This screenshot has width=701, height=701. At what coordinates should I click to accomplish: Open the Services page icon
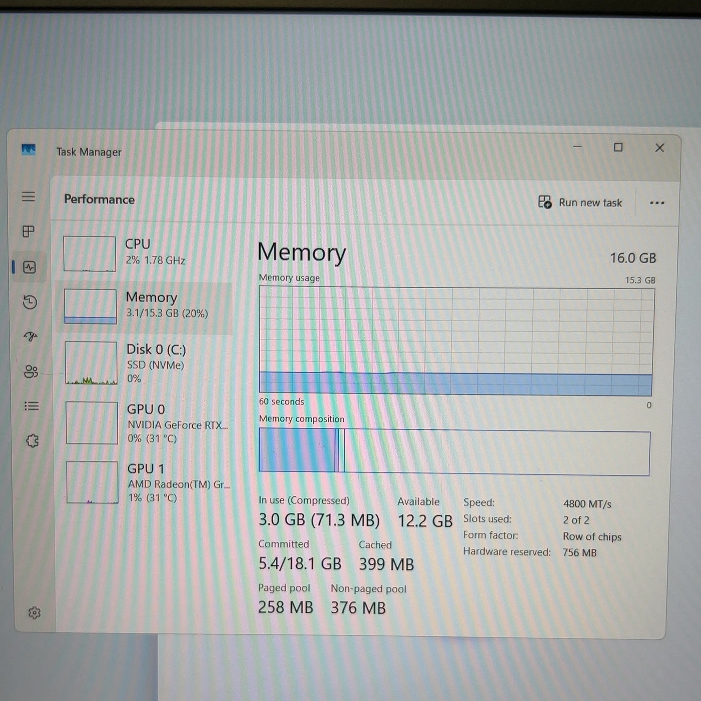[x=33, y=441]
